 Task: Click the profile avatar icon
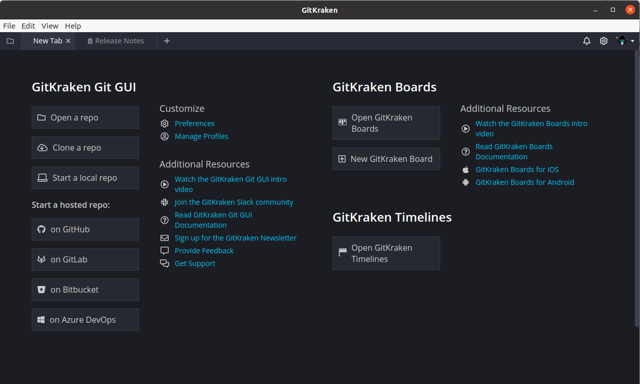coord(622,41)
